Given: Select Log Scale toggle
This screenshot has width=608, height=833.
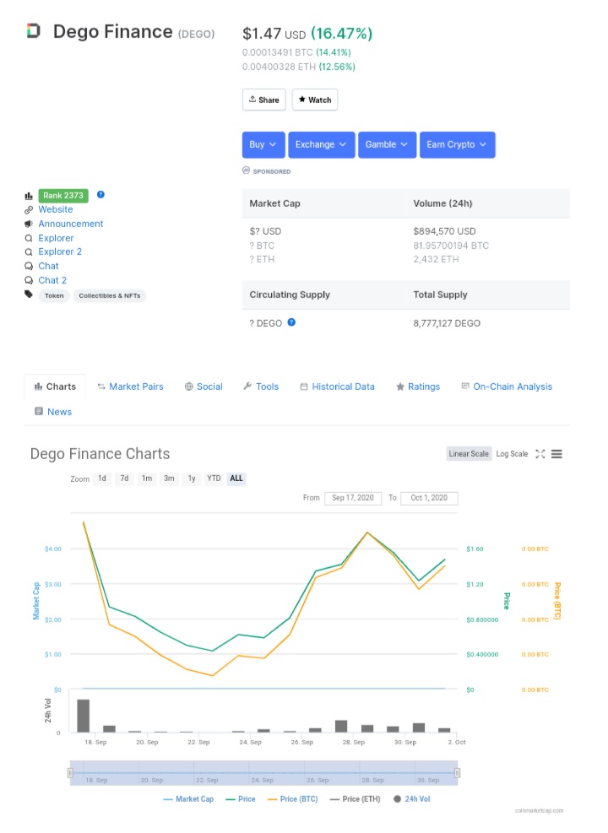Looking at the screenshot, I should [x=512, y=454].
